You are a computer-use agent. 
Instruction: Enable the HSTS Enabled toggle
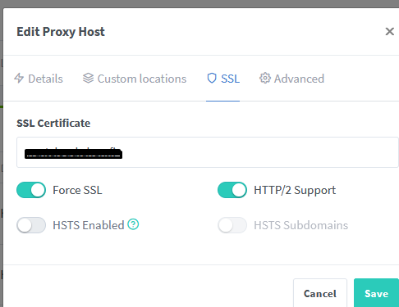(31, 225)
